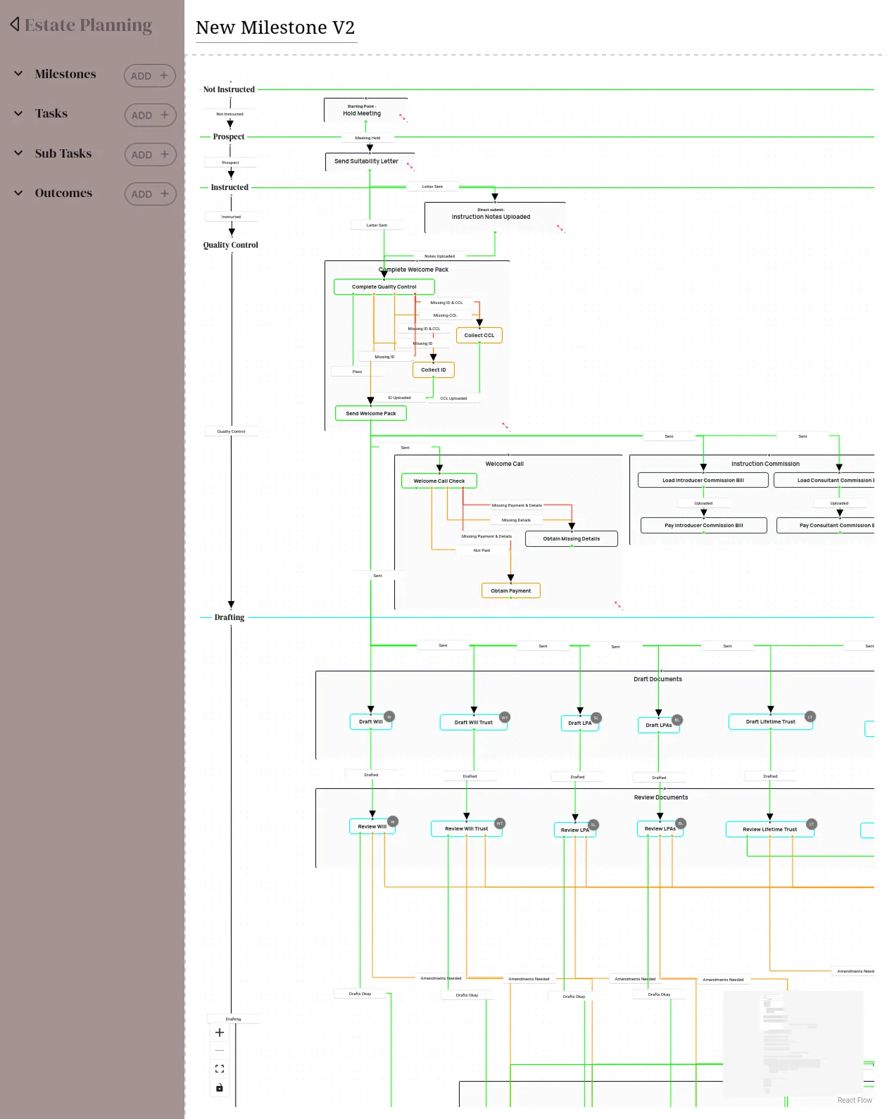This screenshot has width=887, height=1119.
Task: Click the WT badge on Draft Will Trust
Action: (x=504, y=717)
